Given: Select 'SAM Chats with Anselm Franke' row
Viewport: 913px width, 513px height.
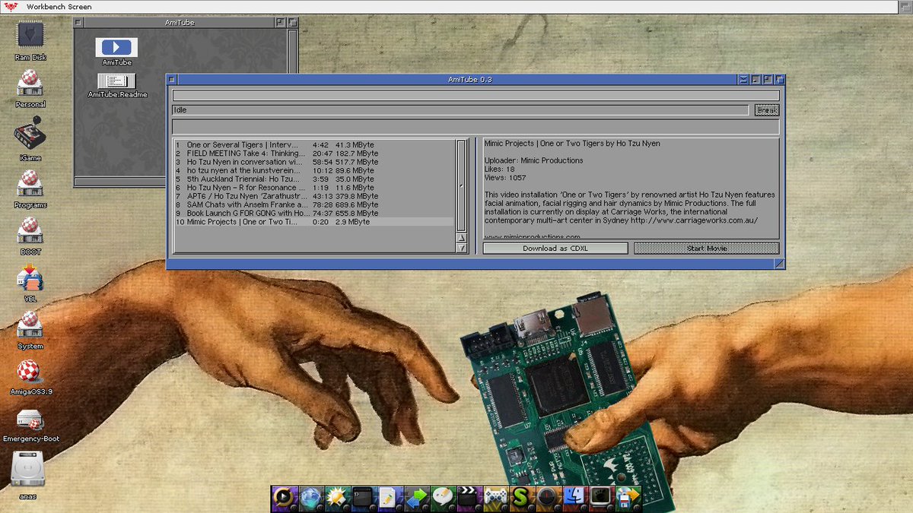Looking at the screenshot, I should (313, 205).
